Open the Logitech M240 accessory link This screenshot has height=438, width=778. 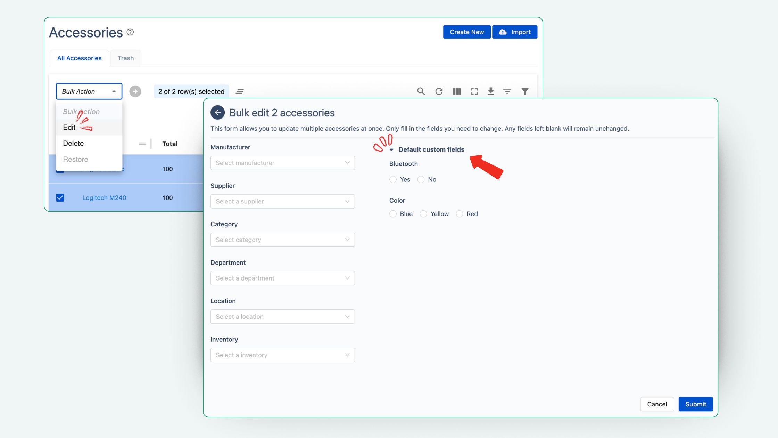[104, 197]
